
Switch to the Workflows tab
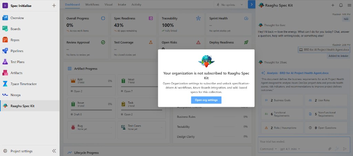(x=92, y=4)
